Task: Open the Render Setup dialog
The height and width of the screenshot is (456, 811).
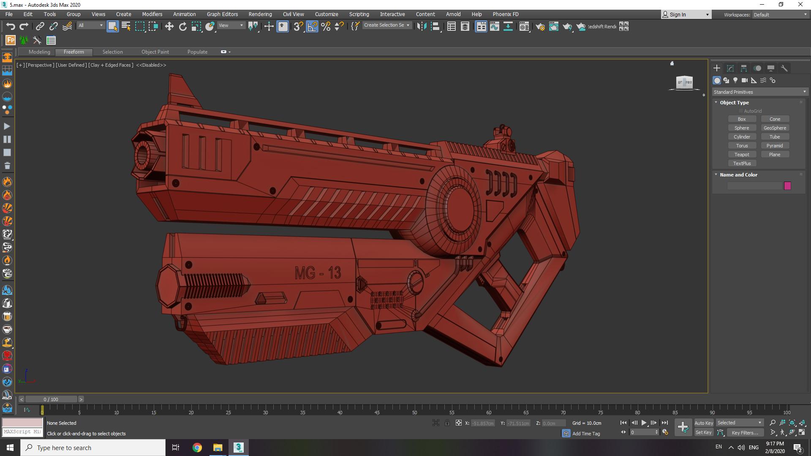Action: pos(540,26)
